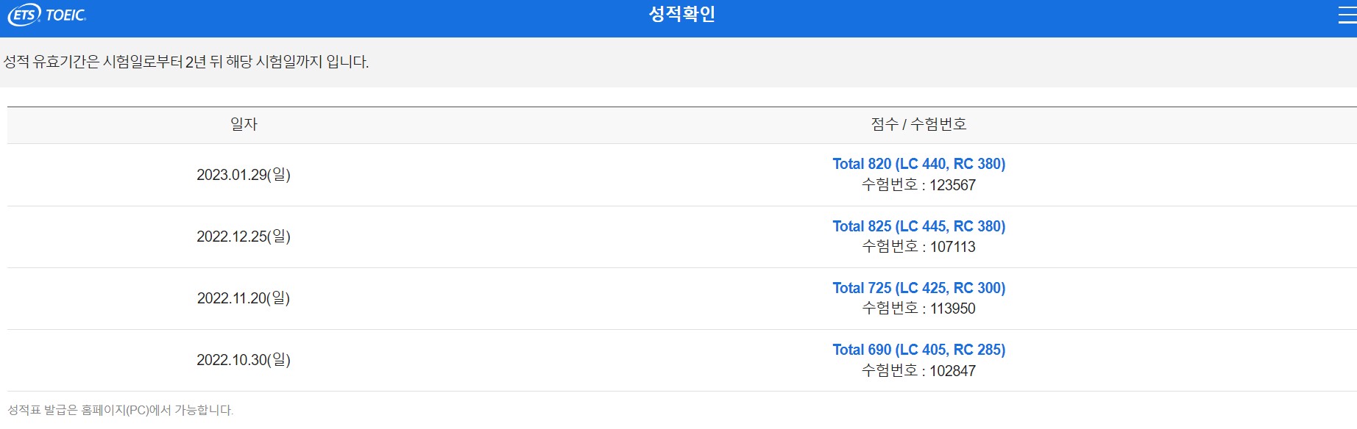
Task: Select the 2022.12.25(일) date cell
Action: 244,237
